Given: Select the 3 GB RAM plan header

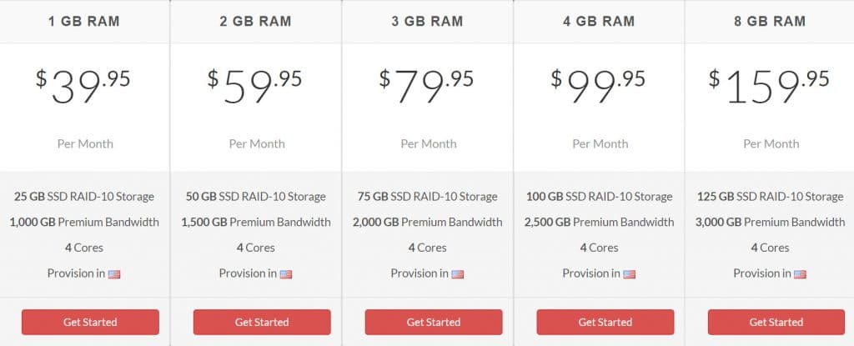Looking at the screenshot, I should click(428, 21).
